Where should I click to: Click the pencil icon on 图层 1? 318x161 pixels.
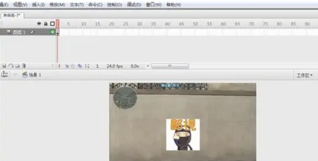click(x=32, y=32)
